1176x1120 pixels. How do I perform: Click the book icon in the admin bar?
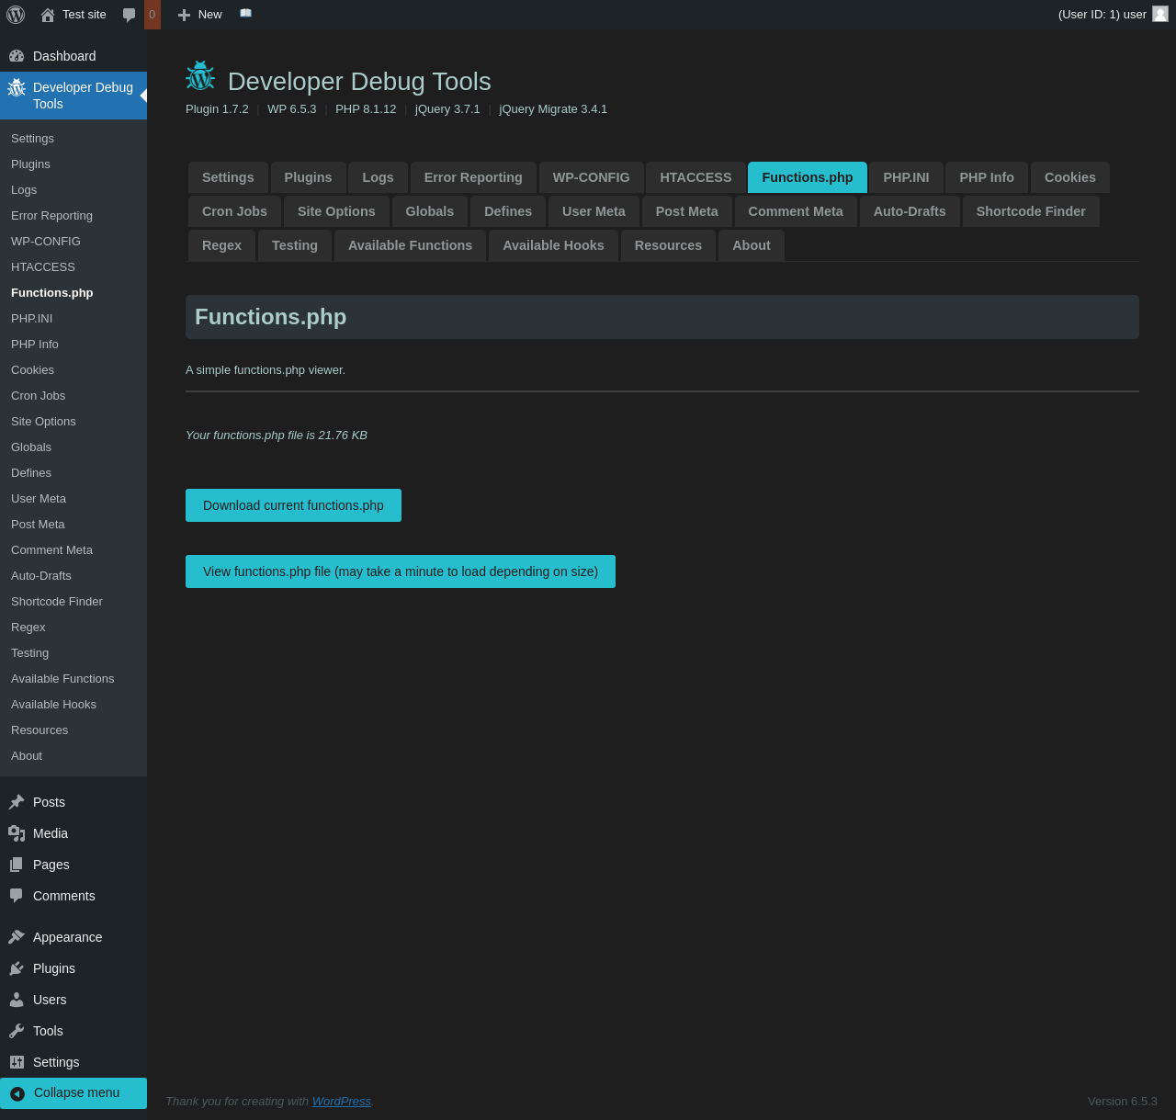pyautogui.click(x=245, y=14)
